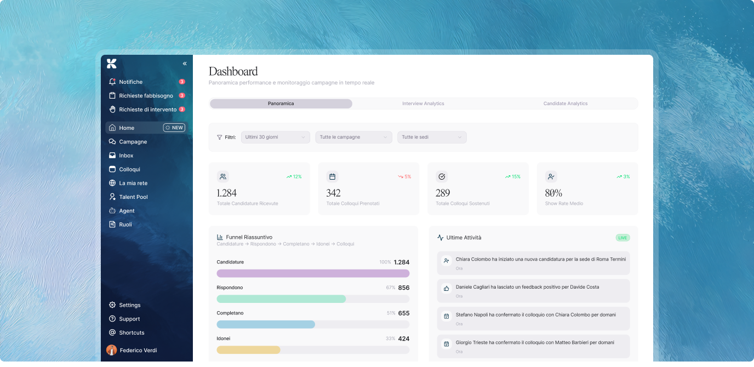Image resolution: width=754 pixels, height=367 pixels.
Task: Switch to the Candidate Analytics tab
Action: point(565,104)
